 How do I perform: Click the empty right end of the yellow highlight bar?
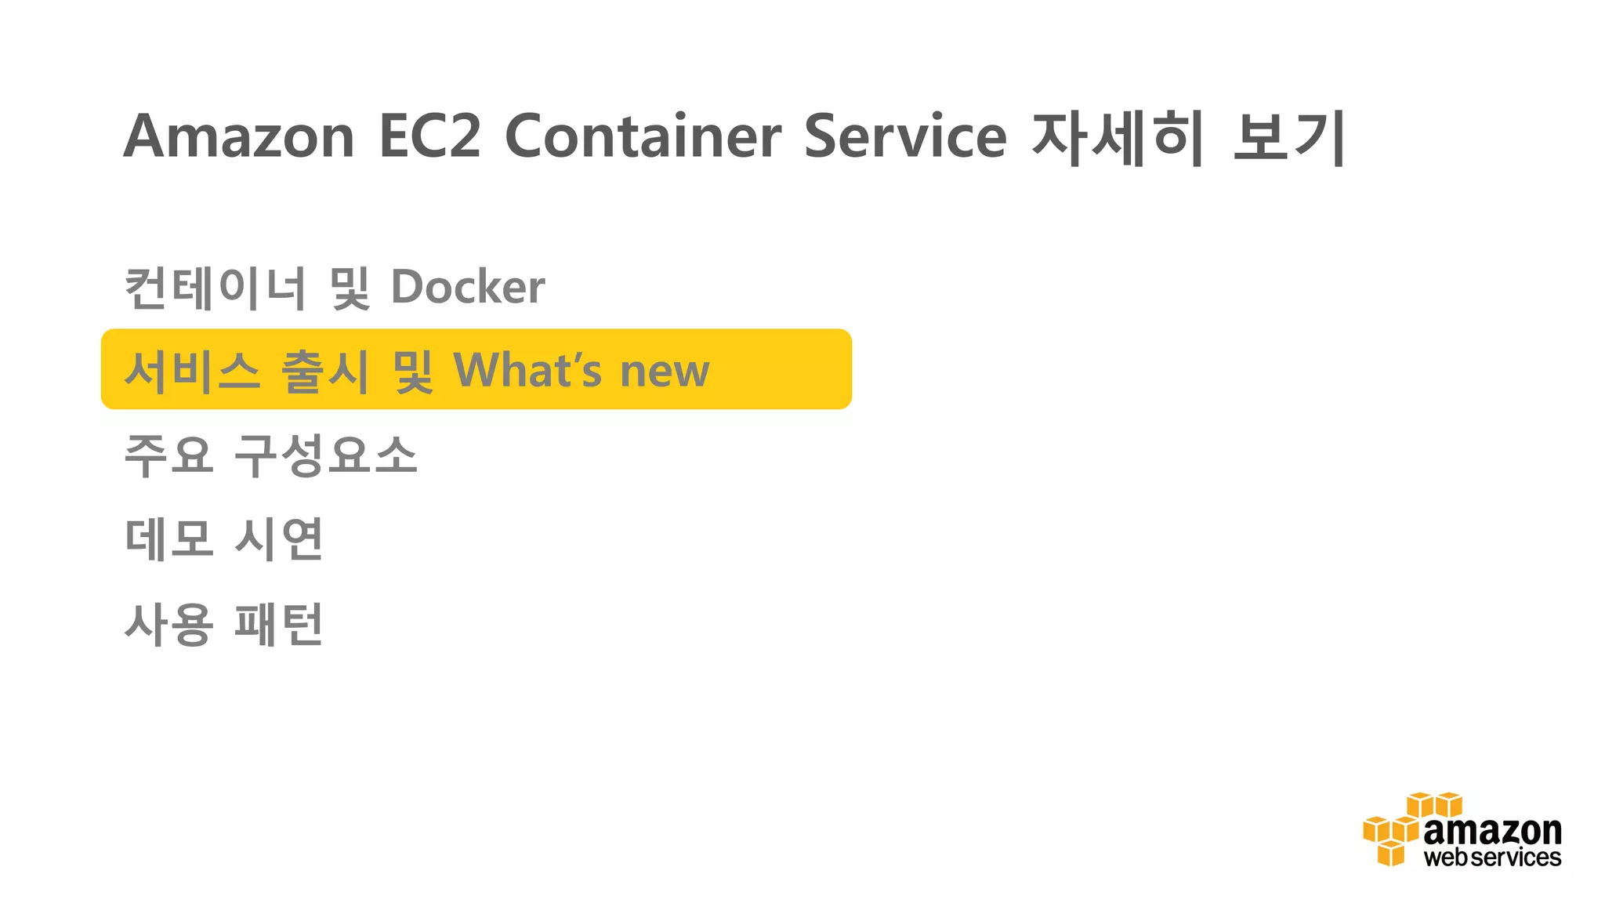pos(784,369)
